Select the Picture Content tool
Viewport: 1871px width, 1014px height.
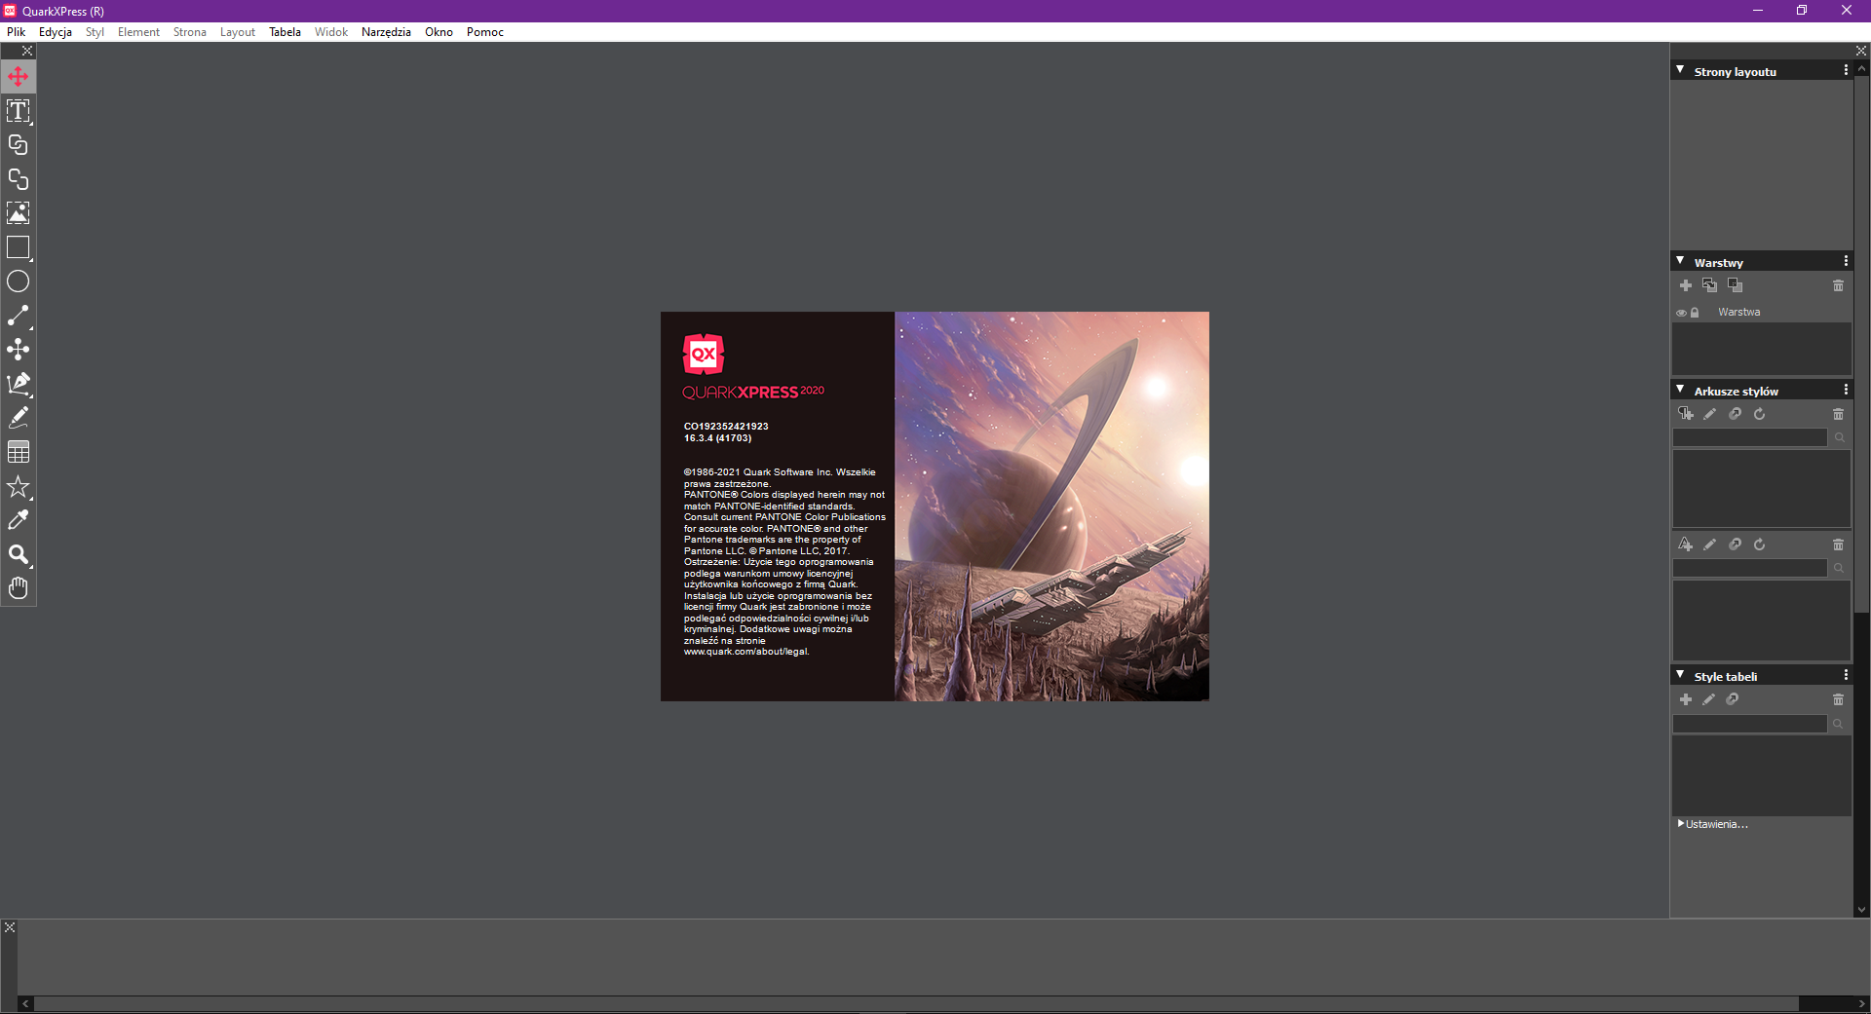coord(19,213)
